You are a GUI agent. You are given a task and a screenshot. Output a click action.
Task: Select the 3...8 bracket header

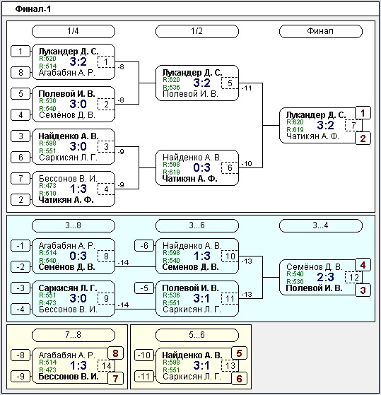(x=74, y=225)
